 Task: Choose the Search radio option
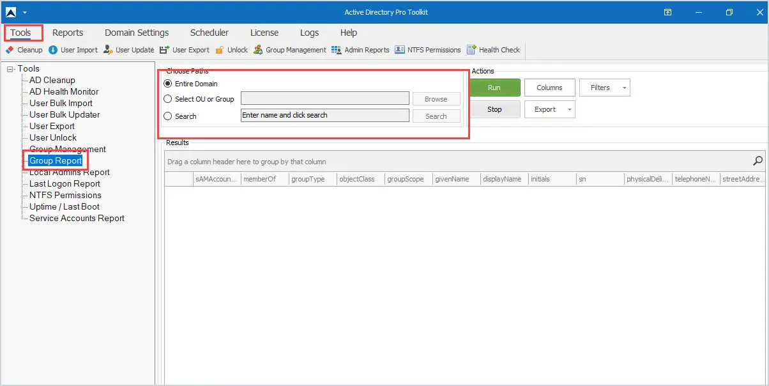[168, 116]
